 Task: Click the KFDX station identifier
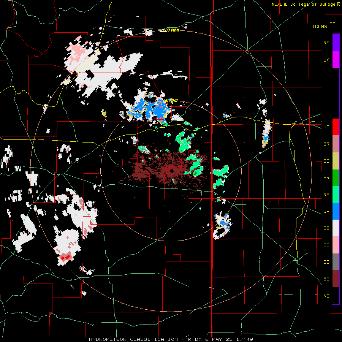(195, 339)
